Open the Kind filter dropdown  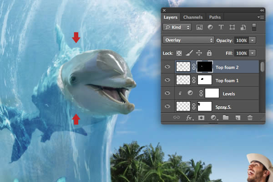click(x=177, y=27)
